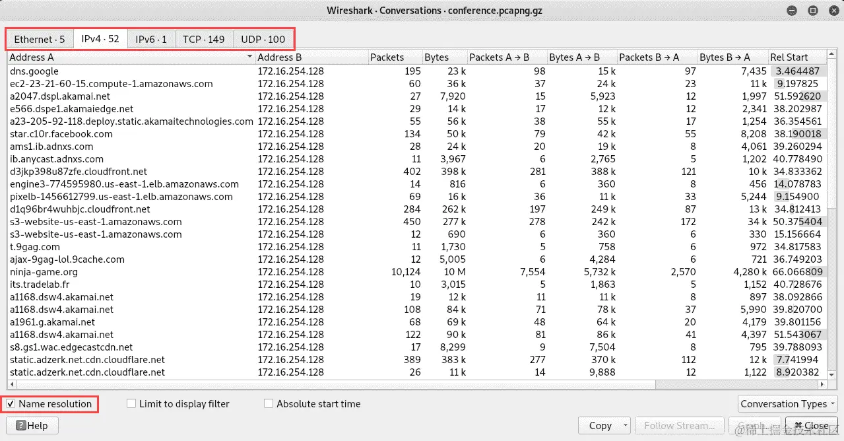
Task: Sort by the Address A column header
Action: pyautogui.click(x=131, y=57)
